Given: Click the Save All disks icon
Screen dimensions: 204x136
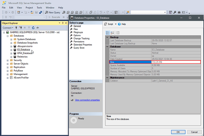Looking at the screenshot, I should click(41, 12).
